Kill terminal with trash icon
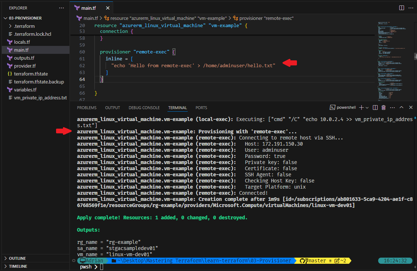417x271 pixels. click(x=383, y=107)
